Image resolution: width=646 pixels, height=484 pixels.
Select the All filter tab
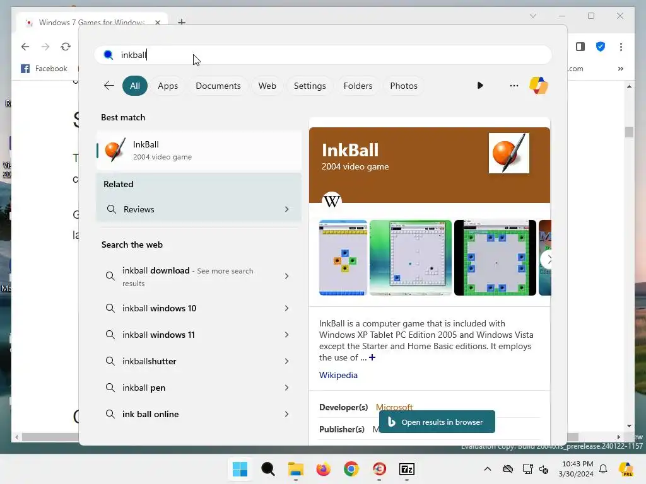(x=135, y=86)
